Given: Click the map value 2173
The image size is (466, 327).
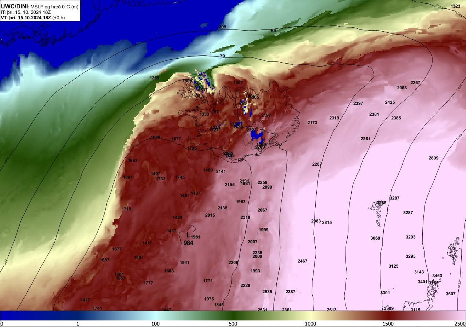Looking at the screenshot, I should (312, 123).
